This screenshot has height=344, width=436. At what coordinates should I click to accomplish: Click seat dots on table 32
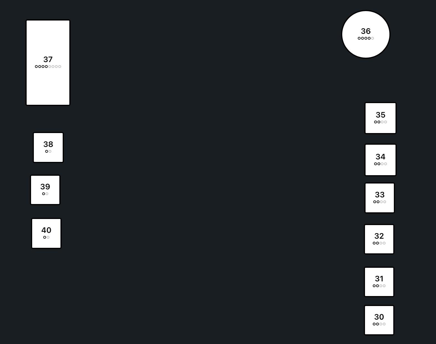[x=379, y=243]
